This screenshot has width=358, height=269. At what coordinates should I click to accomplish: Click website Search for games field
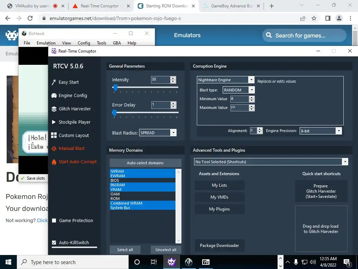coord(304,35)
